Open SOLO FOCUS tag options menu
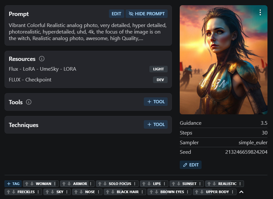This screenshot has height=199, width=273. [x=135, y=184]
